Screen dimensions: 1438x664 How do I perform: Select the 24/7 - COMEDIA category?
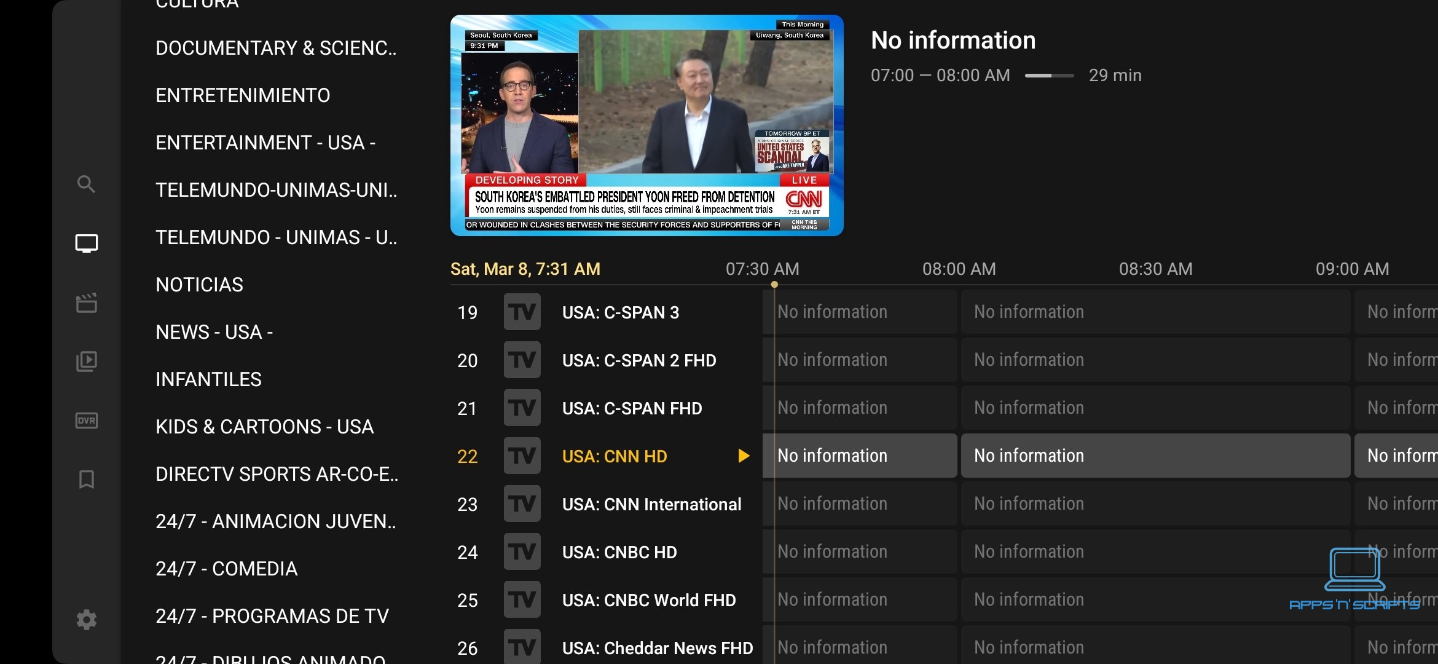(x=226, y=569)
